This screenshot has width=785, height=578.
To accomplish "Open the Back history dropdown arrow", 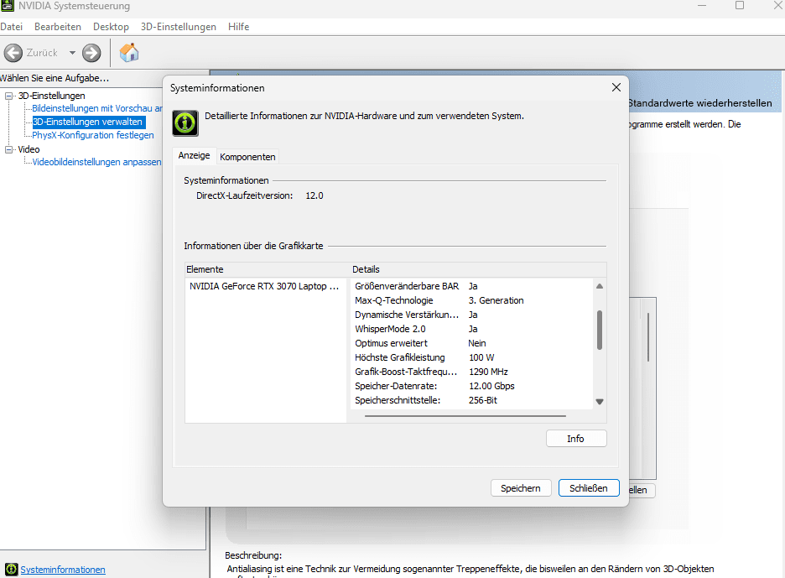I will 72,53.
